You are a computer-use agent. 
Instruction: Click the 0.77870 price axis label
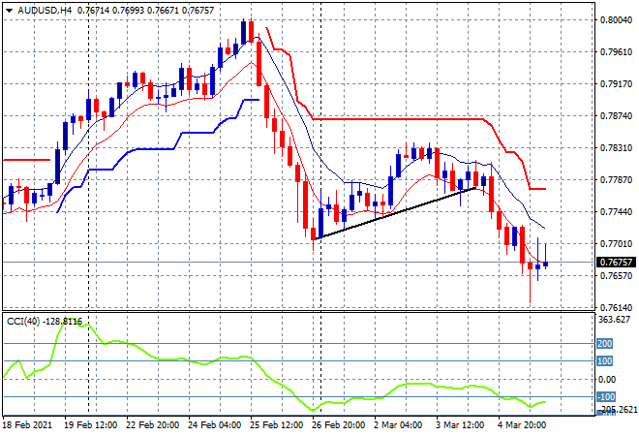(x=616, y=179)
